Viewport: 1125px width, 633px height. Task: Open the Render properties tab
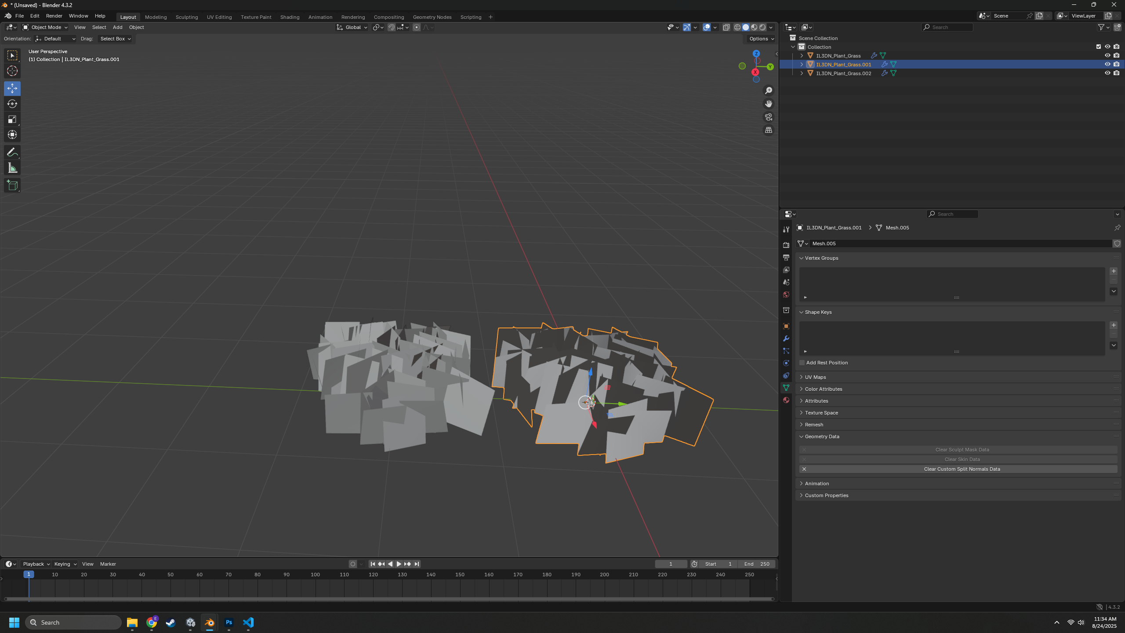[x=786, y=245]
